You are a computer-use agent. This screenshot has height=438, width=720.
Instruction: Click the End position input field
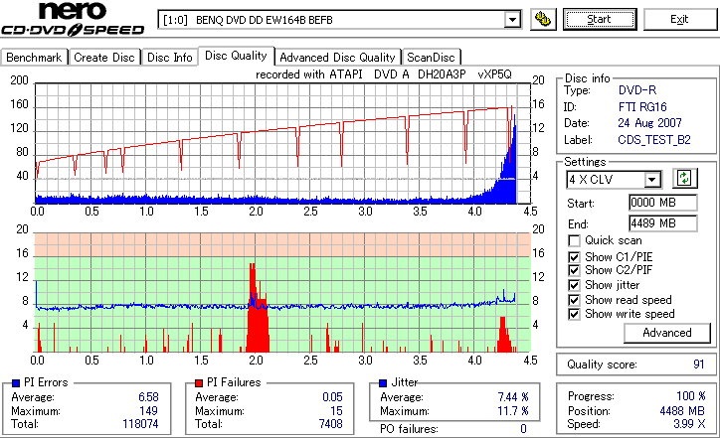point(662,223)
